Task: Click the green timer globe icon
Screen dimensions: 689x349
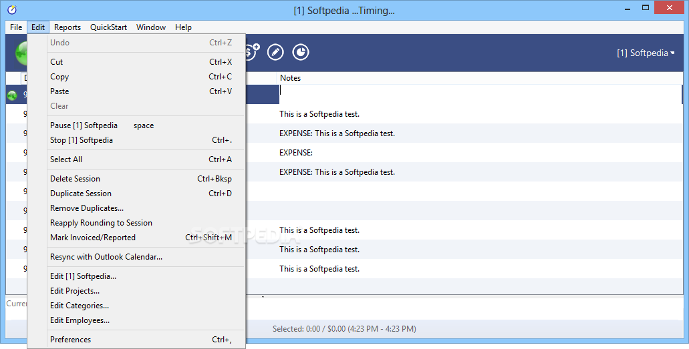Action: pyautogui.click(x=21, y=53)
